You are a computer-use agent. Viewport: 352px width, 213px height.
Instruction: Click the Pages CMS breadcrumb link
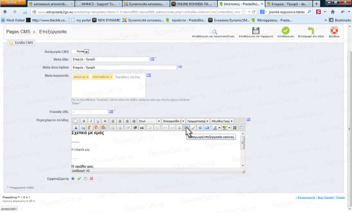[18, 31]
